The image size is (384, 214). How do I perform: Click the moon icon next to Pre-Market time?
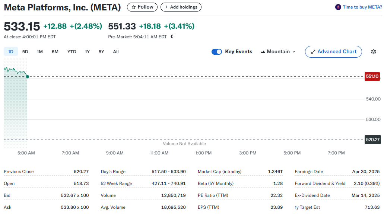(x=172, y=37)
